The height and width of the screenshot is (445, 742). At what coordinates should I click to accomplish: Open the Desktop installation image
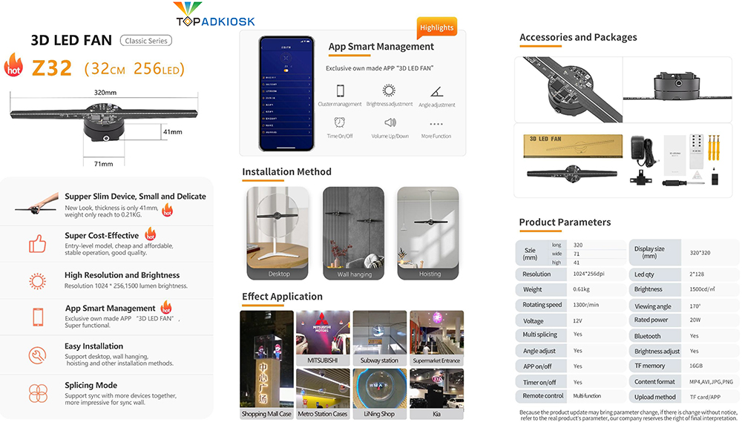(x=278, y=233)
